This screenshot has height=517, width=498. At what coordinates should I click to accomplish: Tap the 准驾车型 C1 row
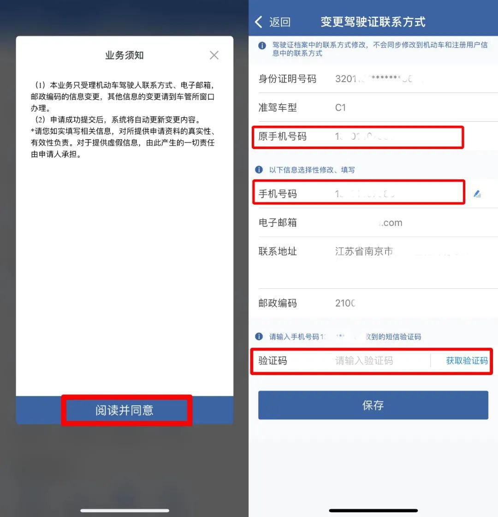click(378, 107)
